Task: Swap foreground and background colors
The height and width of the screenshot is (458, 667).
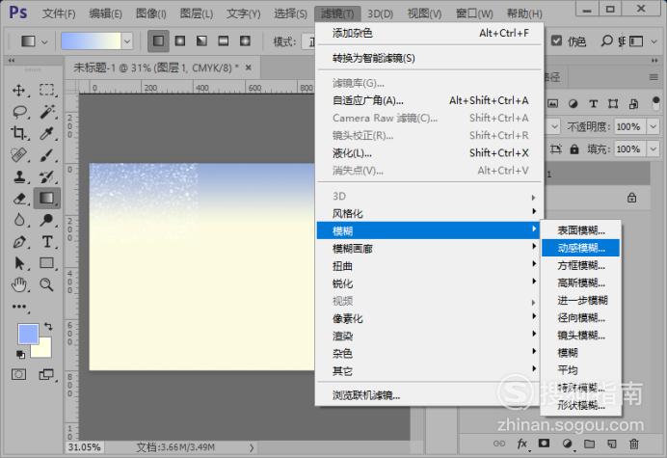Action: pos(48,327)
